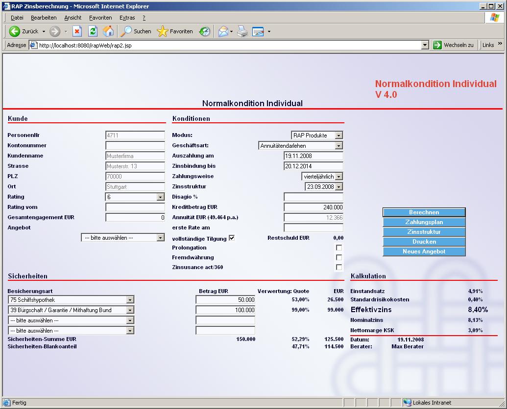Click the Disagio % input field
This screenshot has width=507, height=409.
[314, 197]
